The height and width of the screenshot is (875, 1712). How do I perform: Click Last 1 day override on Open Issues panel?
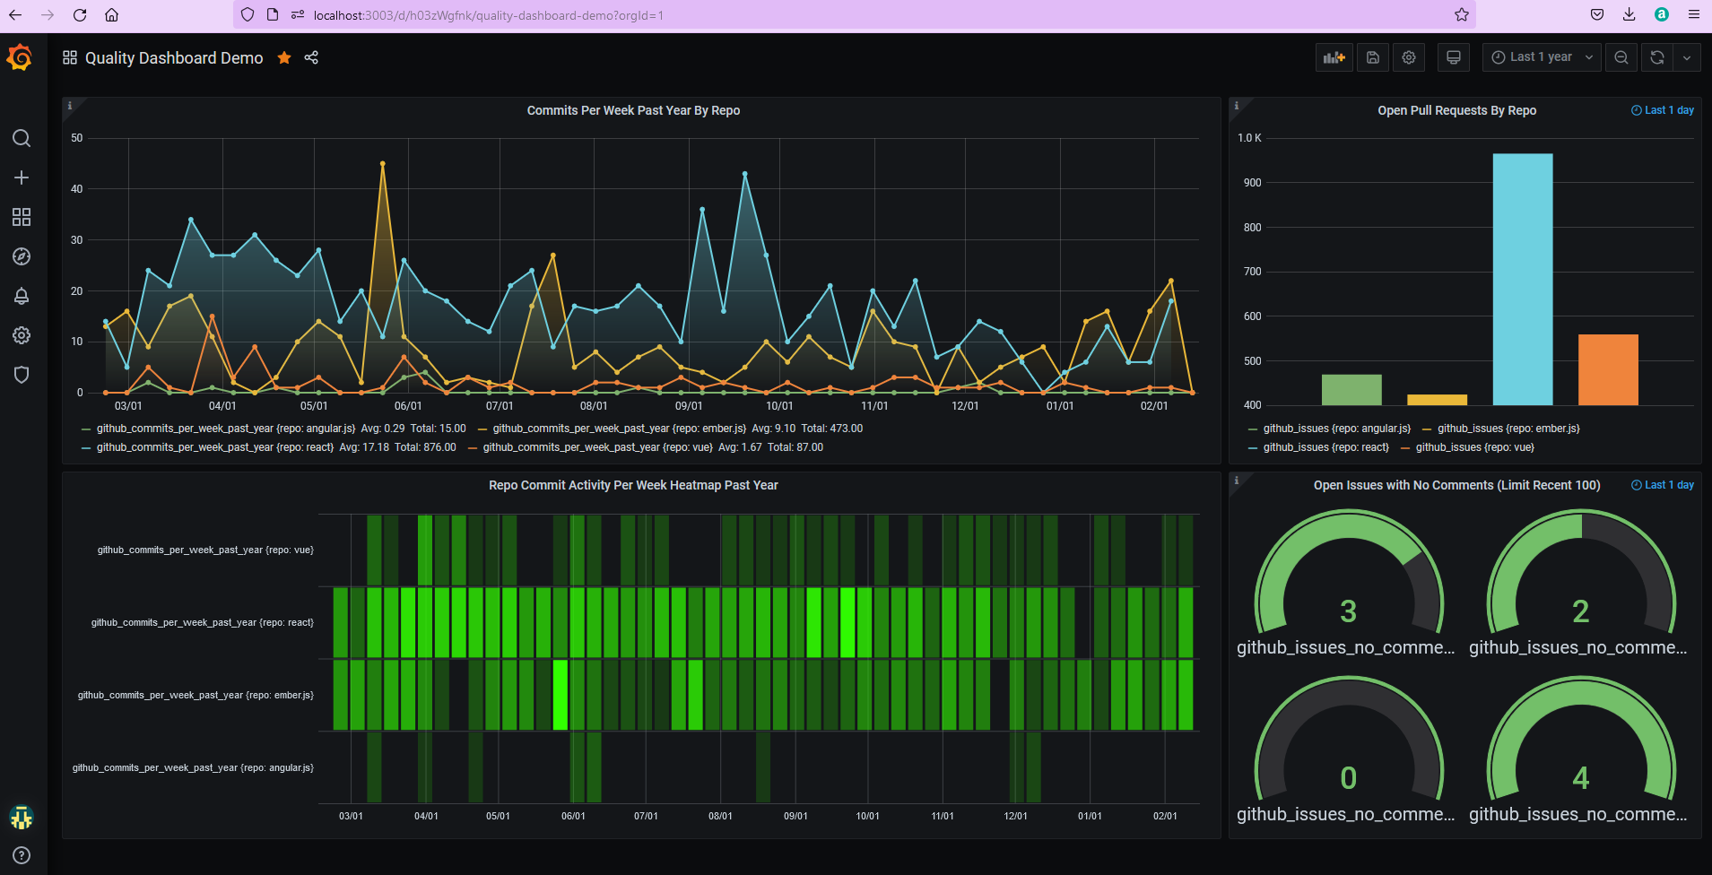pyautogui.click(x=1663, y=485)
